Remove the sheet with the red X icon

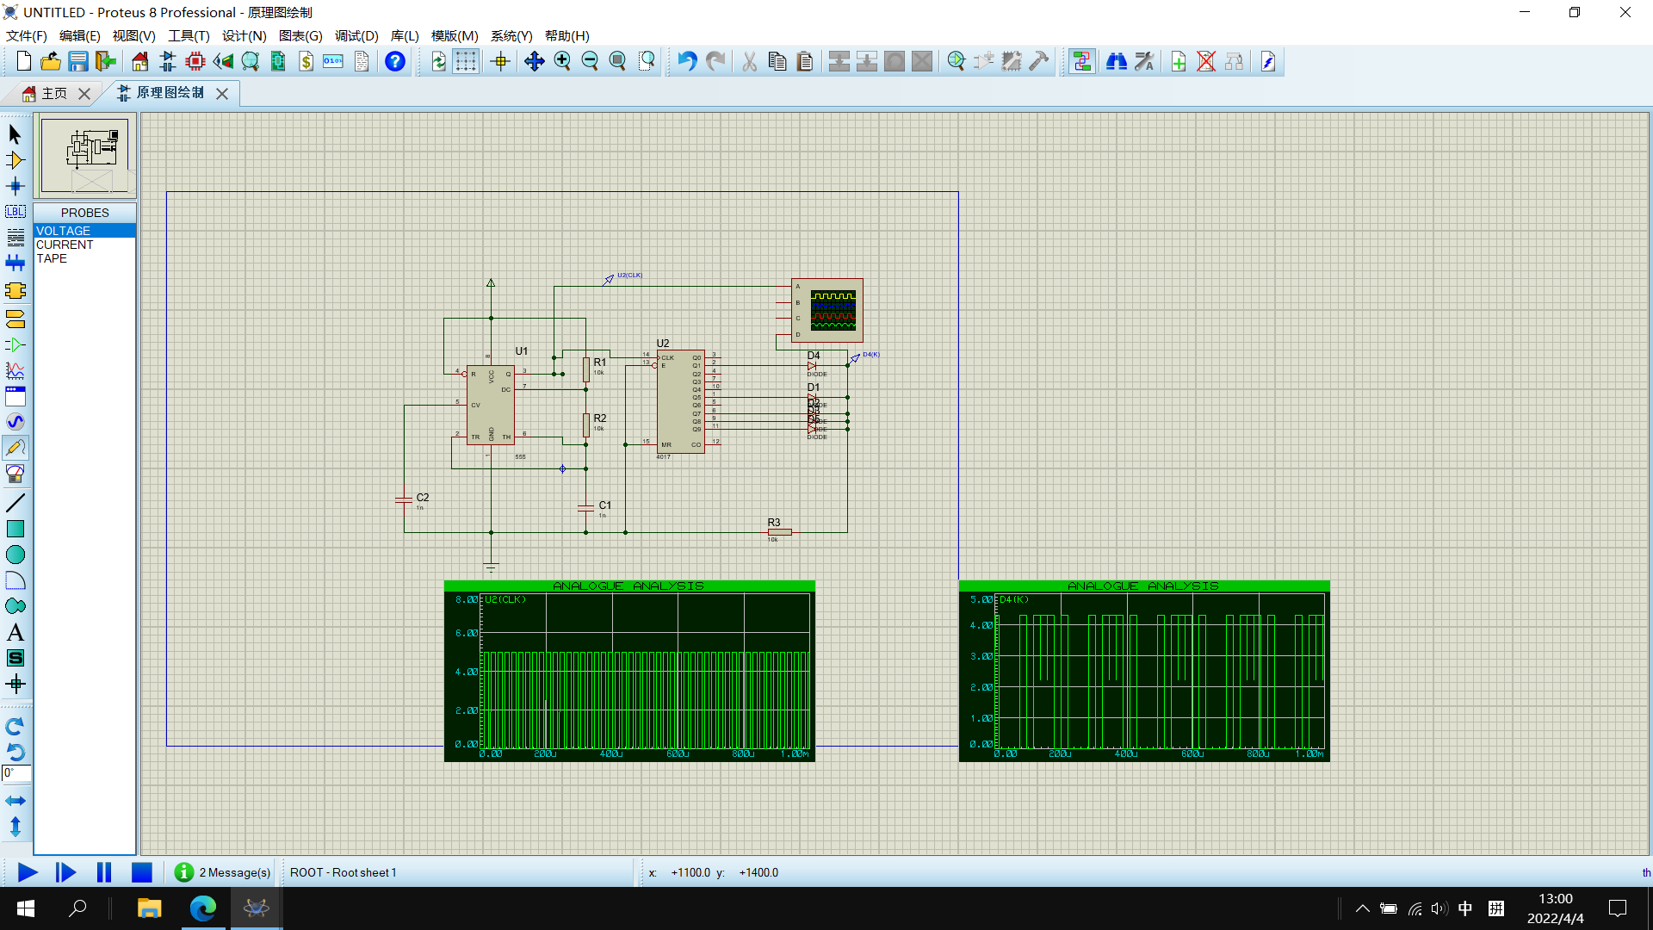coord(1206,61)
